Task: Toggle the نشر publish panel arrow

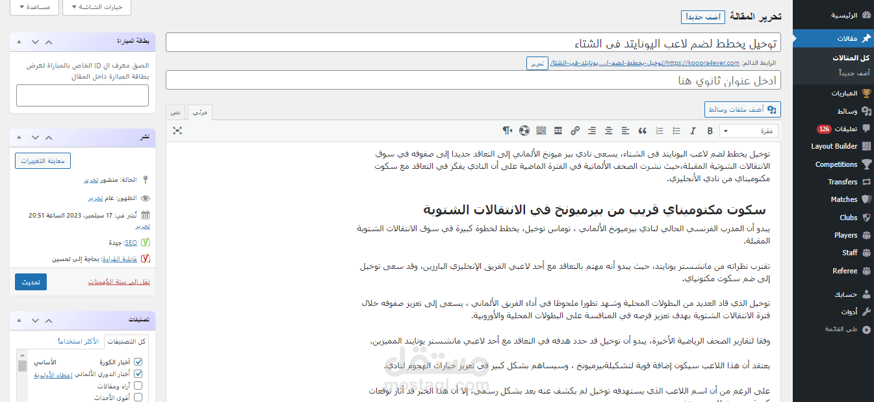Action: [x=19, y=137]
